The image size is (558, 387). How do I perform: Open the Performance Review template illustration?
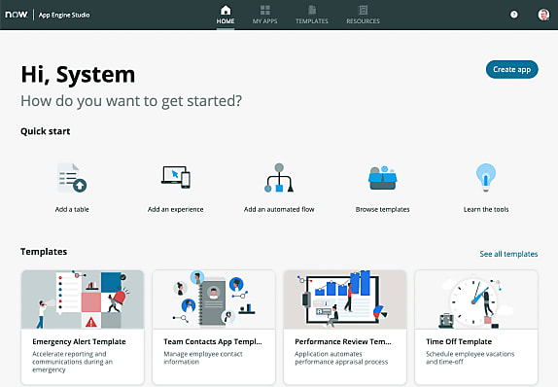click(x=345, y=299)
